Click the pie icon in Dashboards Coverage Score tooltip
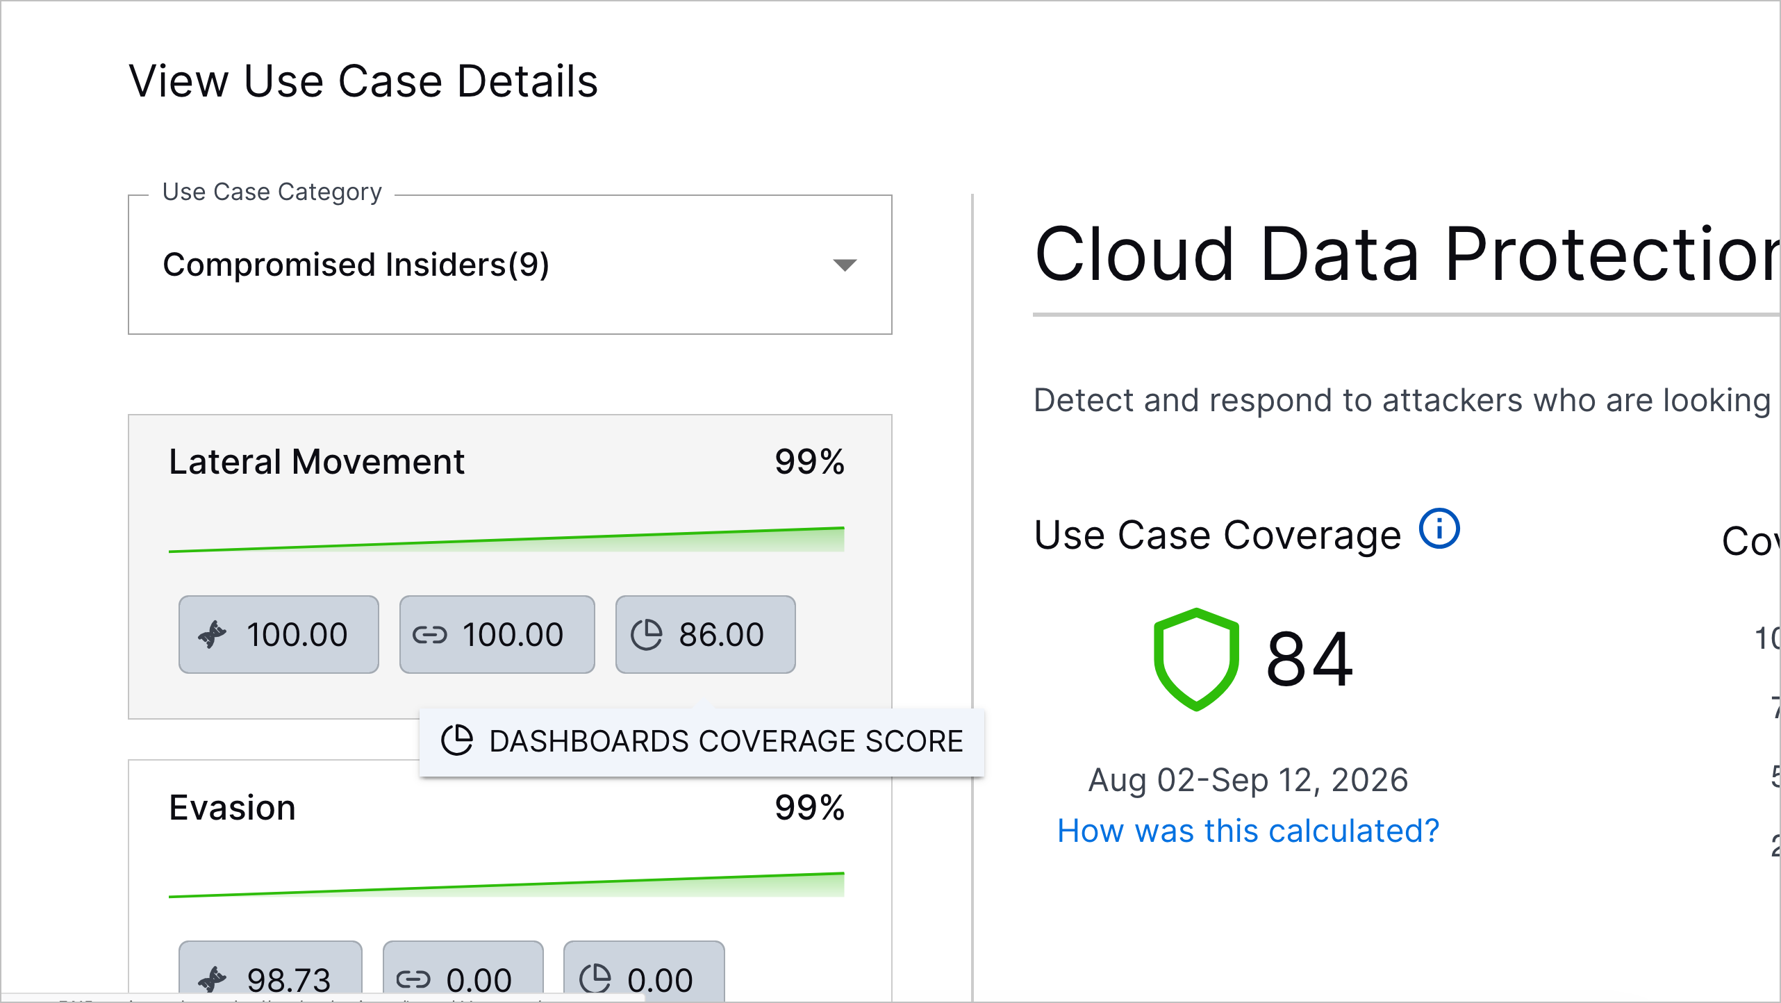The image size is (1781, 1003). (457, 740)
